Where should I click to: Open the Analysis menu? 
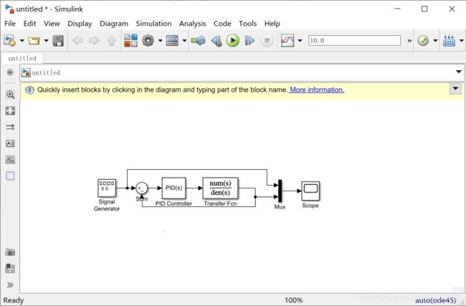coord(192,24)
